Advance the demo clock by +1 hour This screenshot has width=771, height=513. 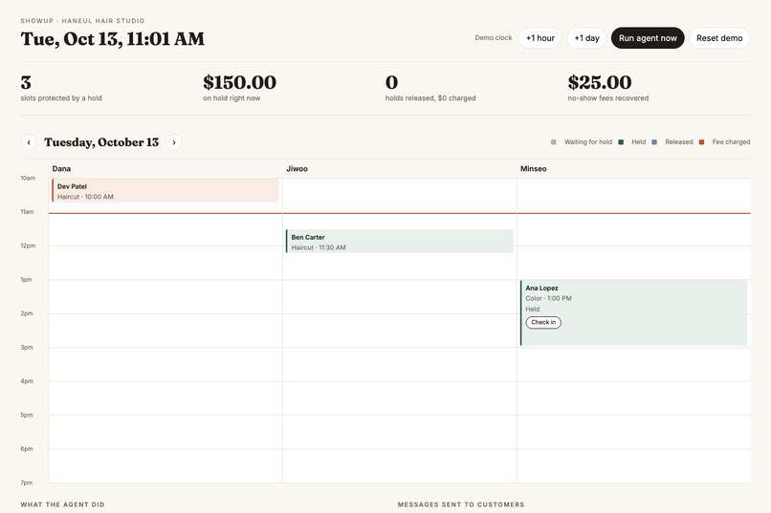540,38
